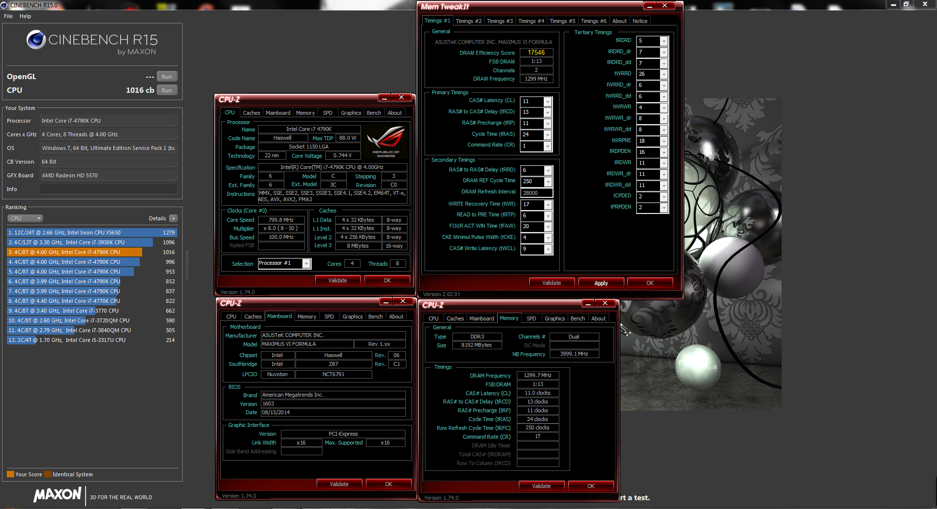Click the Details arrow icon in Ranking
Image resolution: width=937 pixels, height=509 pixels.
click(x=173, y=218)
